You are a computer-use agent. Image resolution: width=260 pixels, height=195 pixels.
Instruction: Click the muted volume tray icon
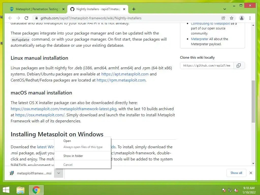tap(236, 190)
